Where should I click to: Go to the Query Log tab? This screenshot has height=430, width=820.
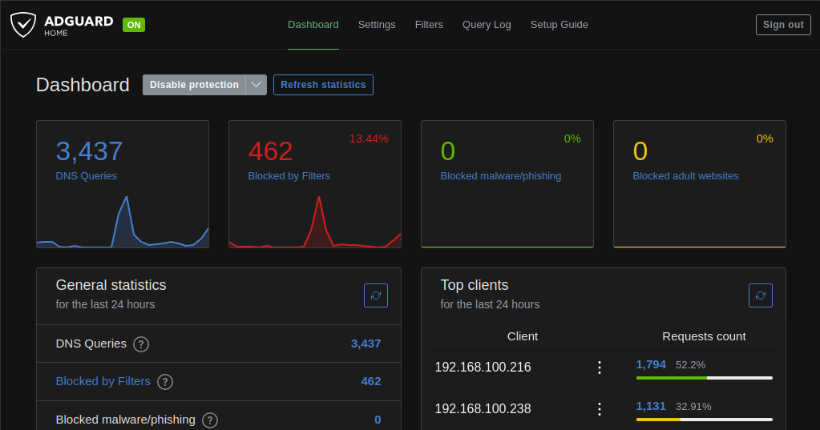(487, 25)
